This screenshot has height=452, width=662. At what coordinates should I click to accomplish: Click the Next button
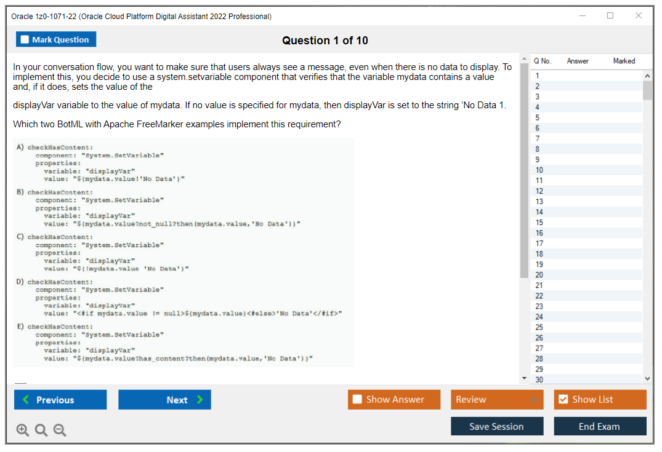164,399
